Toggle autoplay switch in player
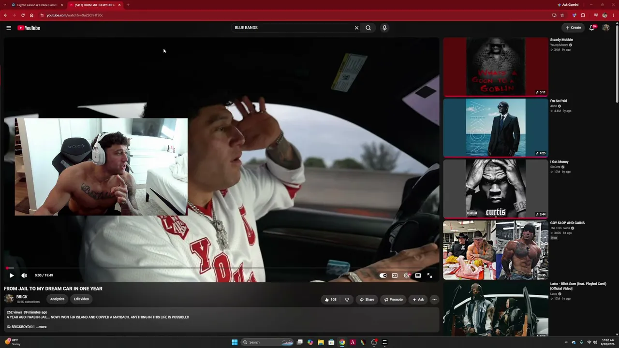This screenshot has width=619, height=348. coord(383,275)
